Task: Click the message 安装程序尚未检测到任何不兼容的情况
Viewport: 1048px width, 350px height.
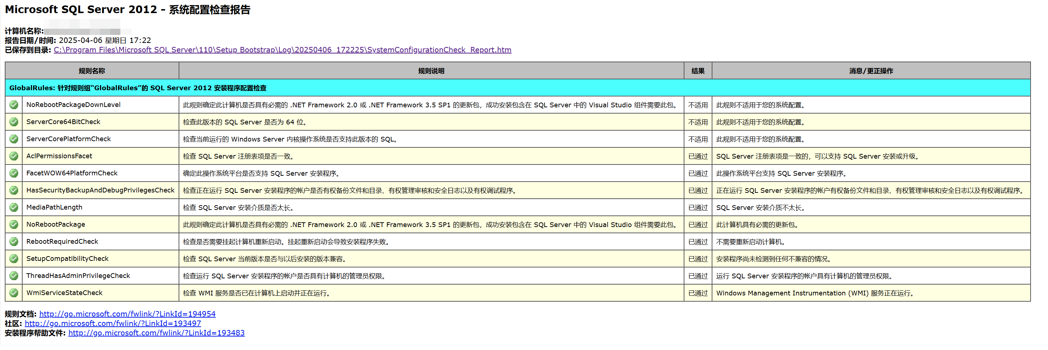Action: point(774,259)
